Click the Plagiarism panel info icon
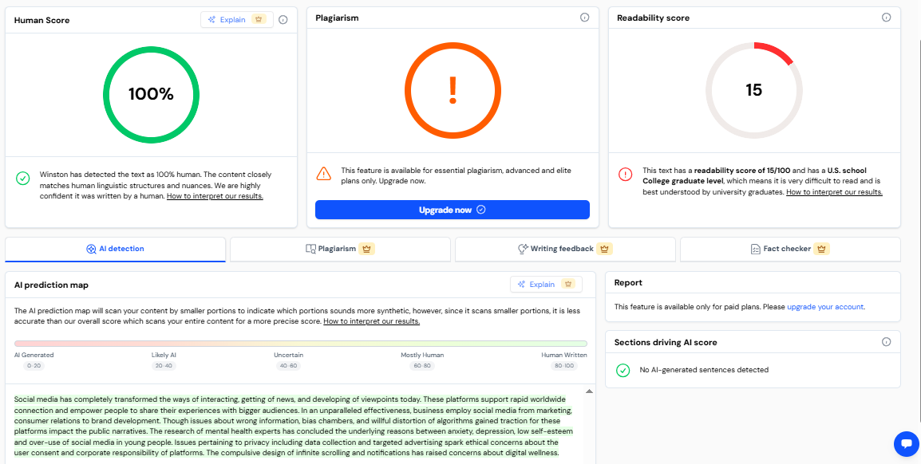921x464 pixels. click(x=584, y=18)
